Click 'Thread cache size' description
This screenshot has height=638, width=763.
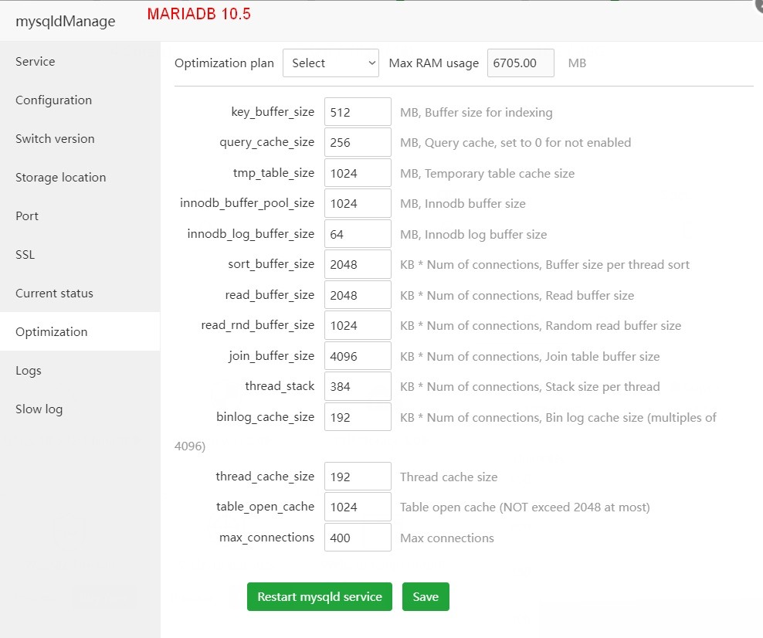(x=449, y=477)
